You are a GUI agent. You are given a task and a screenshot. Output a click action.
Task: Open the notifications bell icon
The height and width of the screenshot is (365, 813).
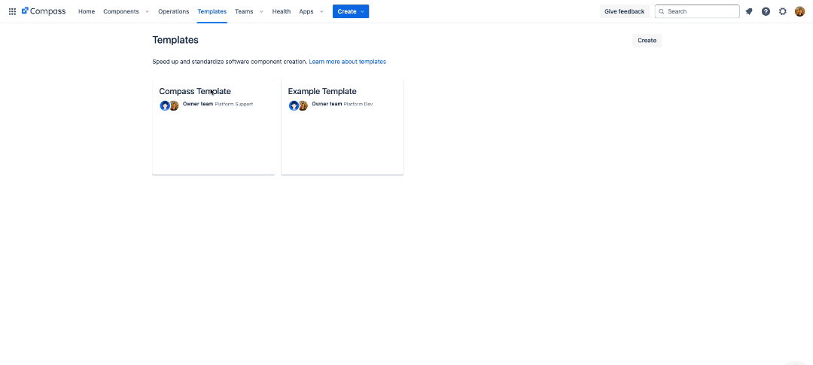pos(748,11)
